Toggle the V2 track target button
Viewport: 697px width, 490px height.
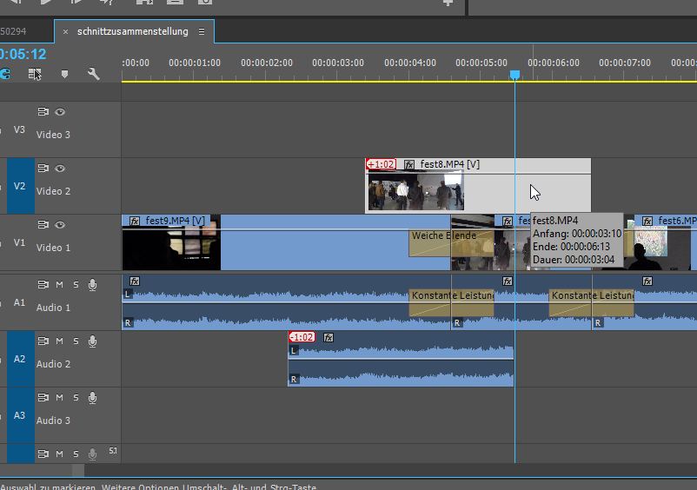[x=20, y=186]
